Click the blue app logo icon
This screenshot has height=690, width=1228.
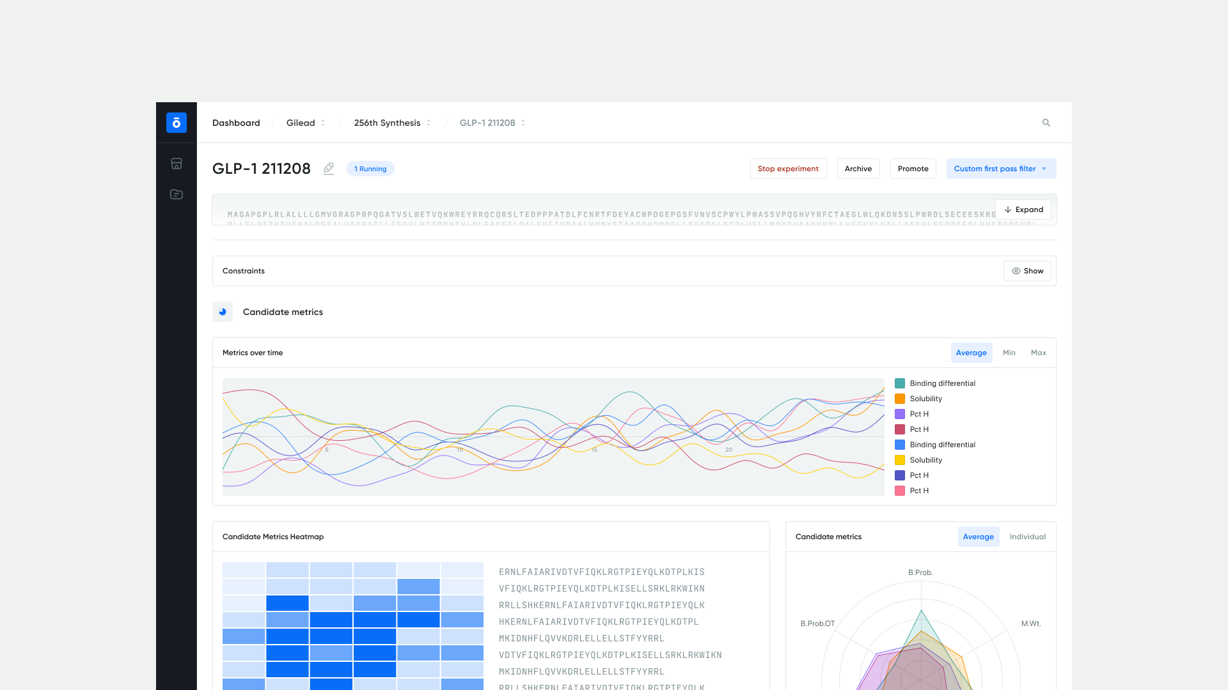tap(177, 123)
